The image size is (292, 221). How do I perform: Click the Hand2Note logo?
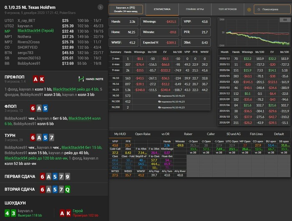pos(91,79)
